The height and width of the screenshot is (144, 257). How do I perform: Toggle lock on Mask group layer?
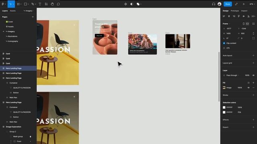click(31, 136)
